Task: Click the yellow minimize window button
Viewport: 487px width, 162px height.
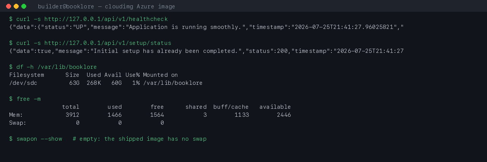Action: [16, 6]
